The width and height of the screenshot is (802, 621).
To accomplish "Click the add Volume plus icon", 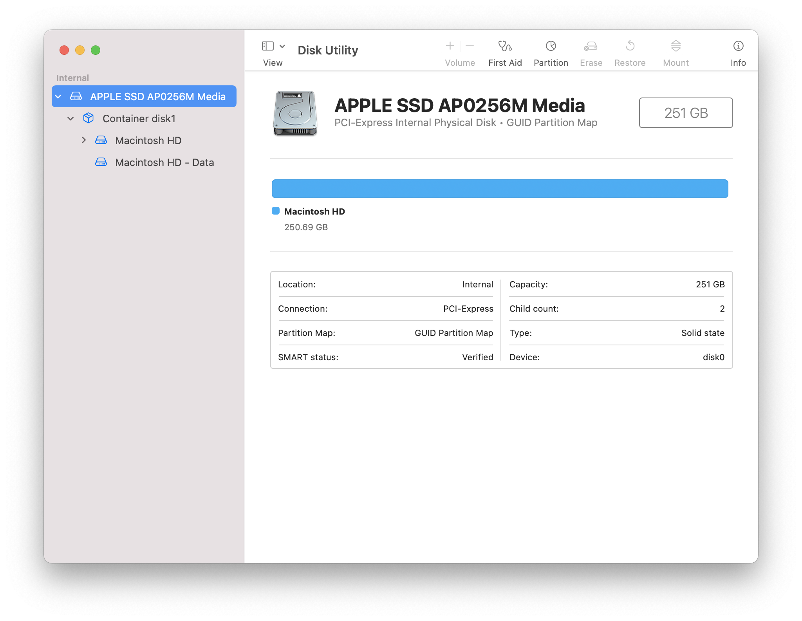I will coord(450,46).
